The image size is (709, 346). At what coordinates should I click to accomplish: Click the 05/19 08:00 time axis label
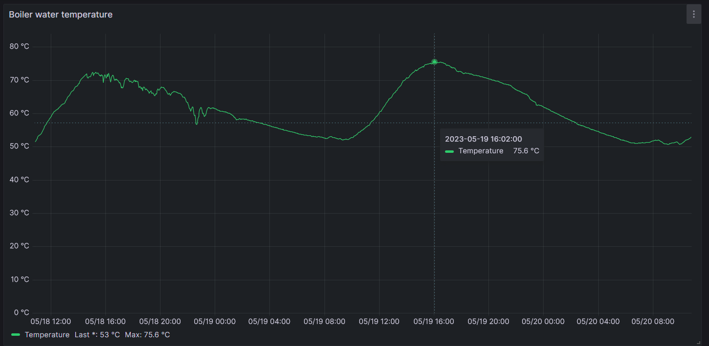324,322
